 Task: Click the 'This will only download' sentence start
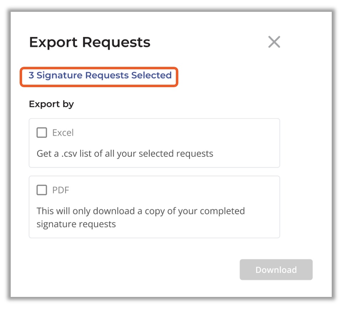(86, 211)
